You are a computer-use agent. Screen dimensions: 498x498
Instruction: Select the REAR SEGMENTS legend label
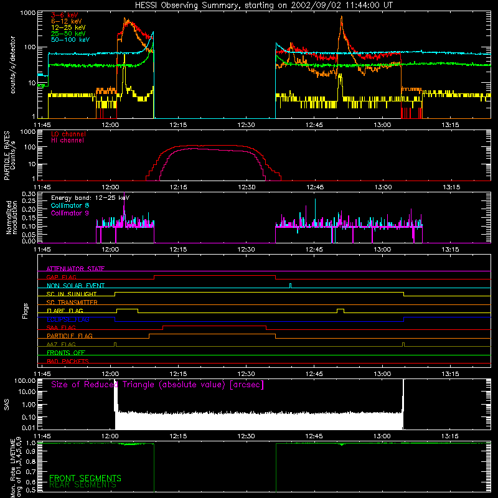click(x=83, y=484)
